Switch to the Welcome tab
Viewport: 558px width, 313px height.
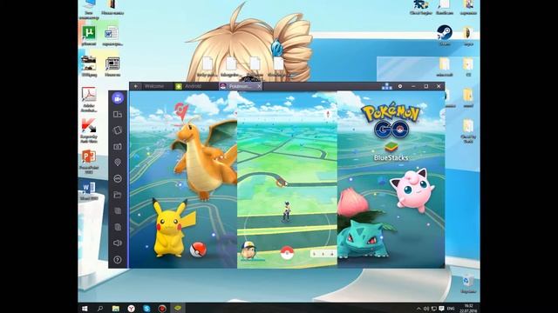coord(154,86)
